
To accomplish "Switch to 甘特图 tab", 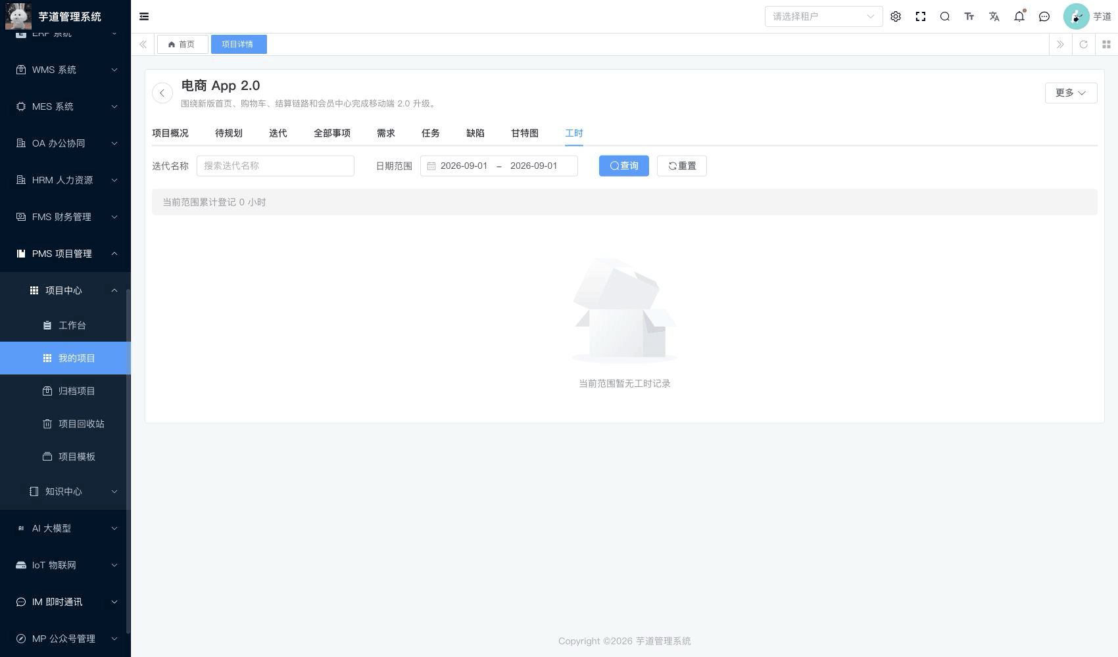I will (525, 133).
